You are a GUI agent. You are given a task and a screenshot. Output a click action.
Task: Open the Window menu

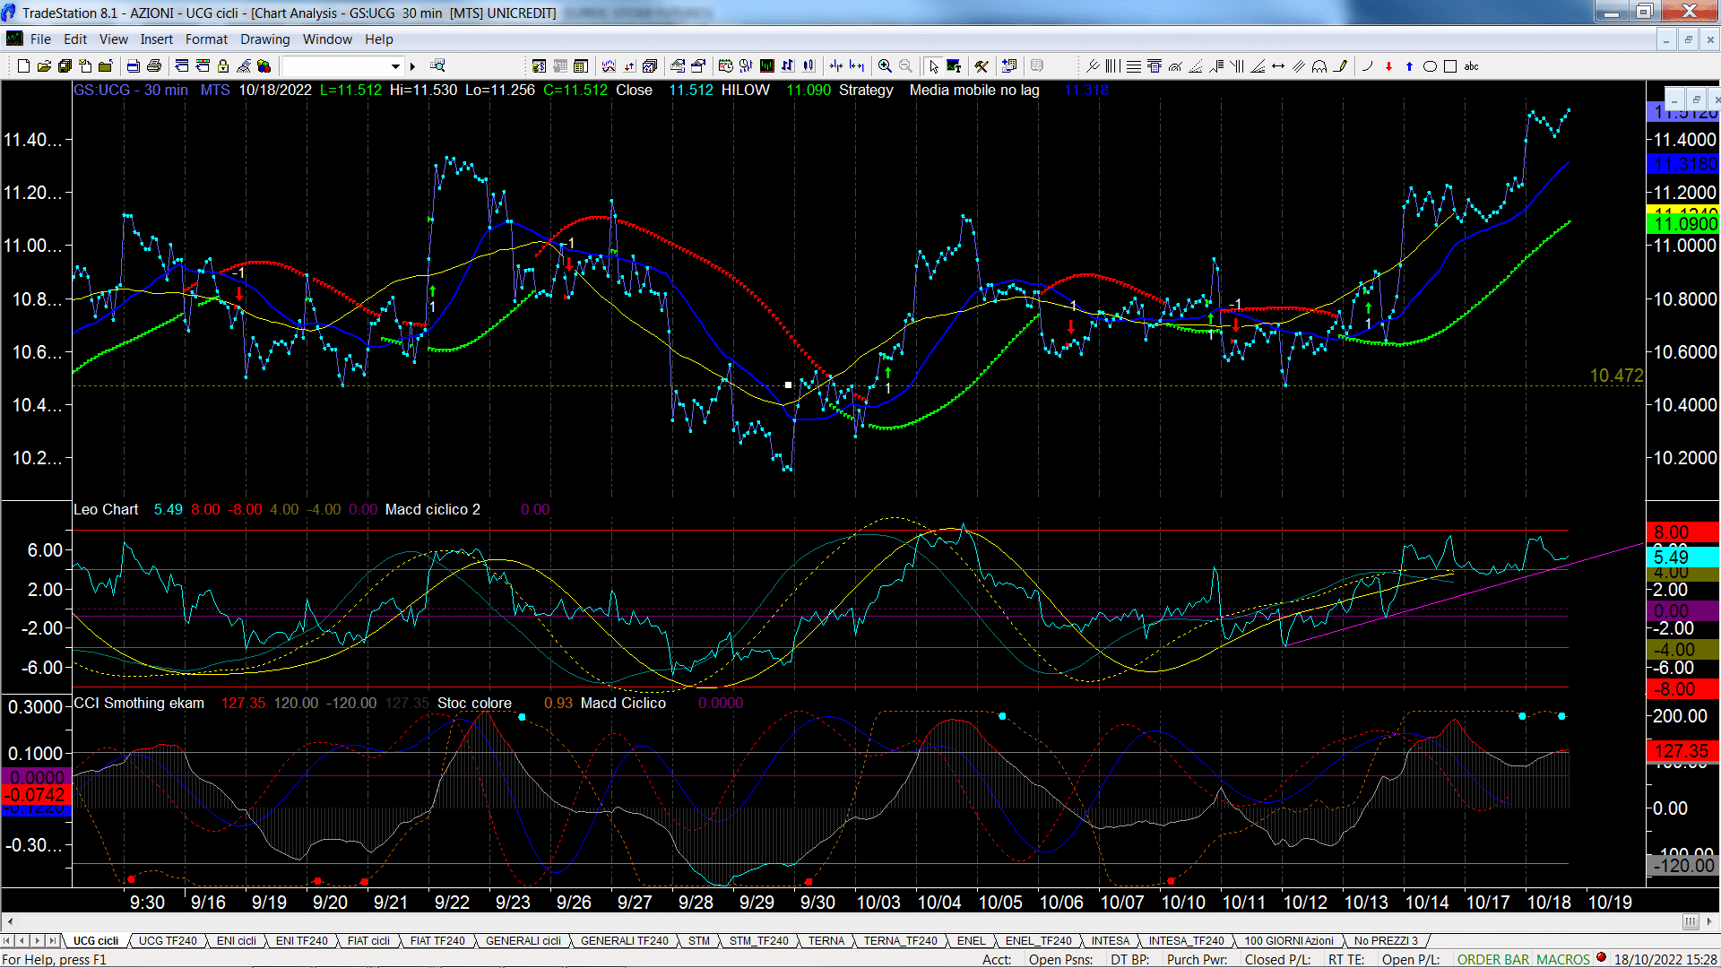pos(327,39)
